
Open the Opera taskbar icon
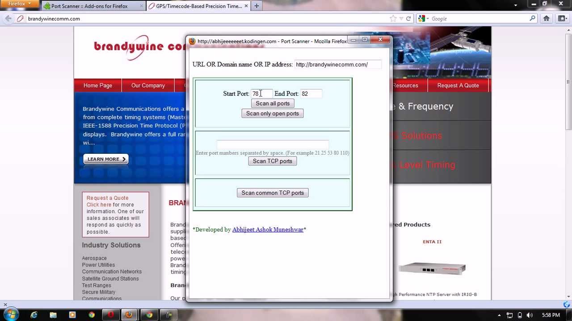tap(110, 315)
